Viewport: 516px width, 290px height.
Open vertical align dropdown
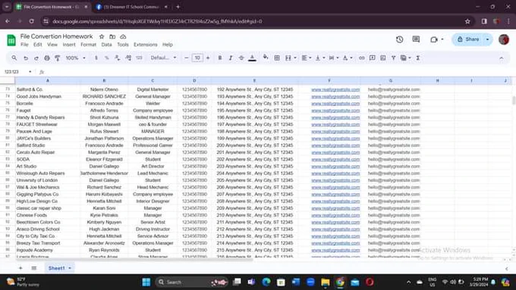click(320, 58)
